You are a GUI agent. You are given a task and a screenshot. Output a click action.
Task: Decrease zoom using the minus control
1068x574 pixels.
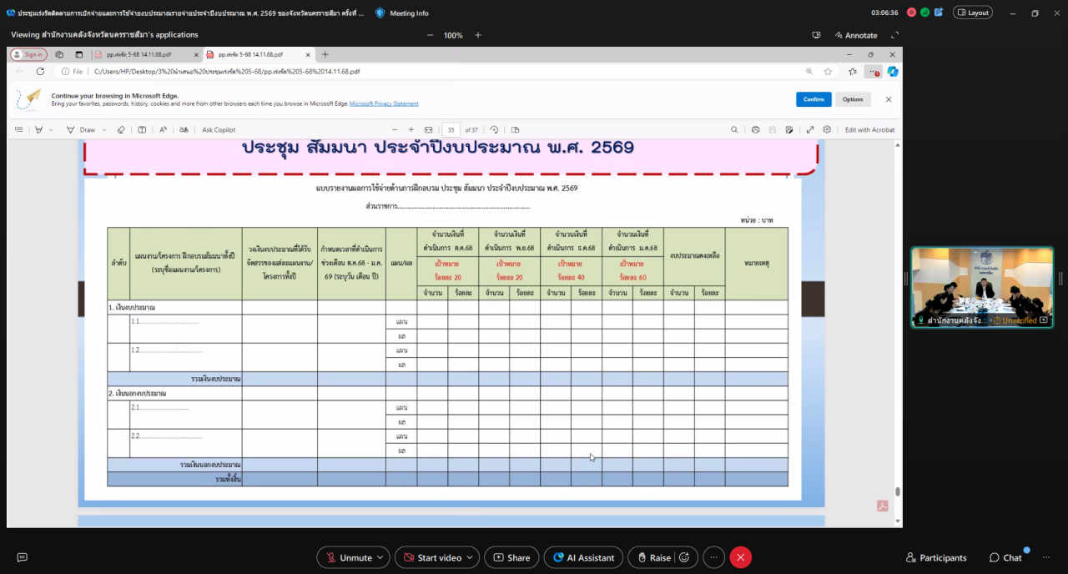tap(395, 129)
